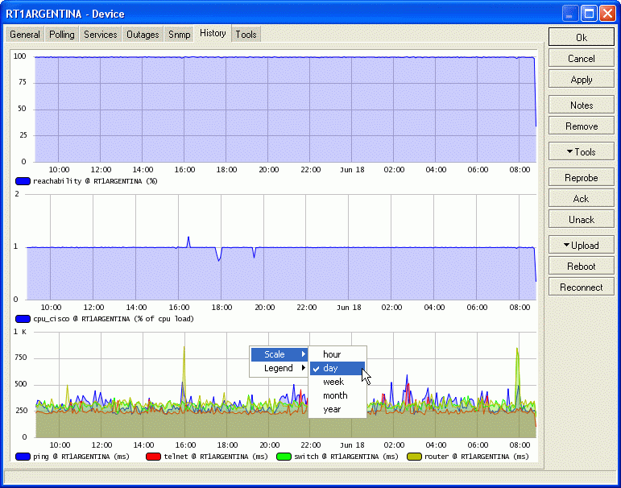This screenshot has height=488, width=621.
Task: Select year scale in the submenu
Action: pyautogui.click(x=332, y=409)
